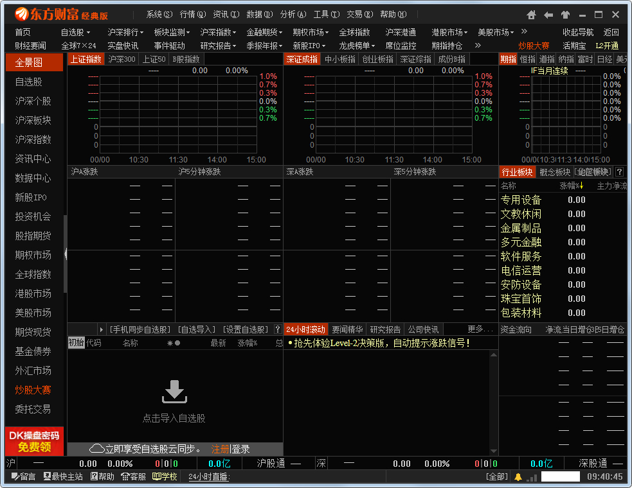Click the 返回 button
Screen dimensions: 632x488
(x=611, y=32)
